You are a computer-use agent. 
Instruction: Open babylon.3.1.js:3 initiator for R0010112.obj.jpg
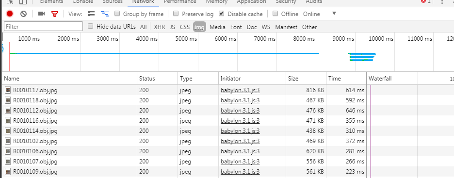click(240, 111)
